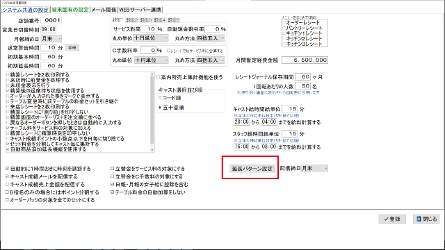The width and height of the screenshot is (445, 250).
Task: Open the 延長パターン設定 button
Action: pos(252,168)
